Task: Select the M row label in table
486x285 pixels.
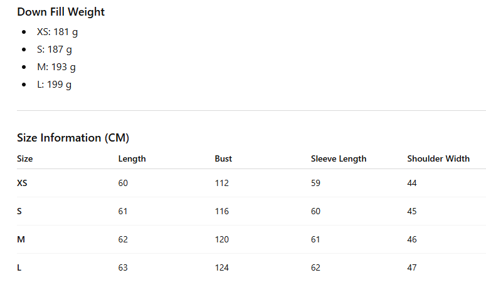Action: point(21,239)
